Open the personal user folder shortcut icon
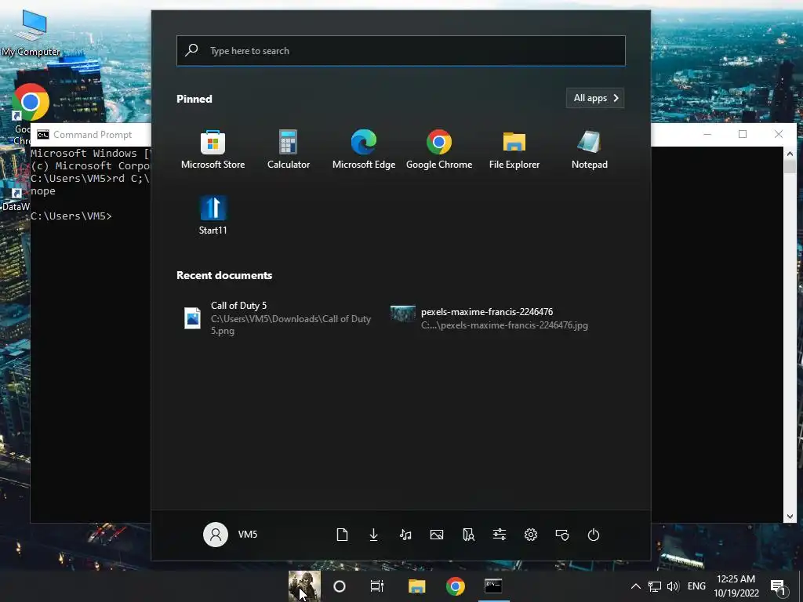 pos(468,535)
